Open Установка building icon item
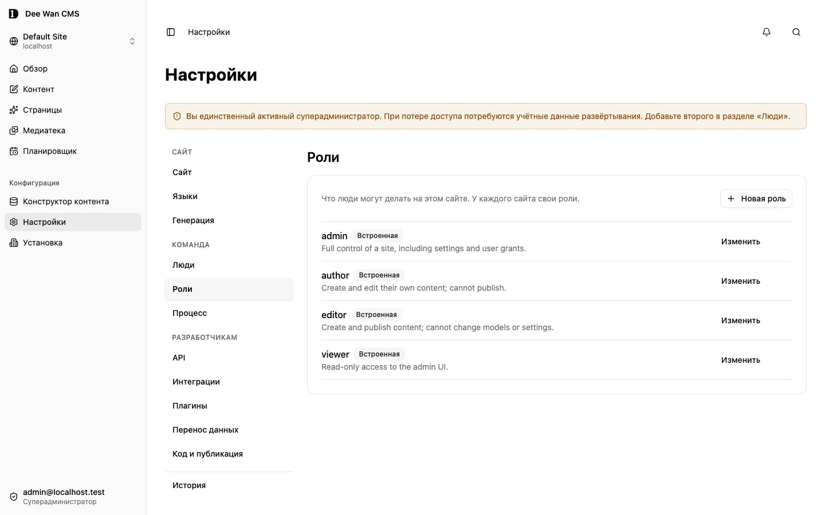825x515 pixels. pyautogui.click(x=14, y=243)
